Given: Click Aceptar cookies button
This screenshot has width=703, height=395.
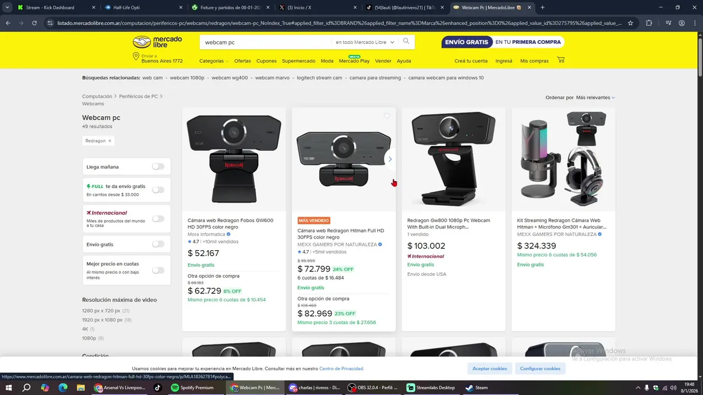Looking at the screenshot, I should 490,369.
